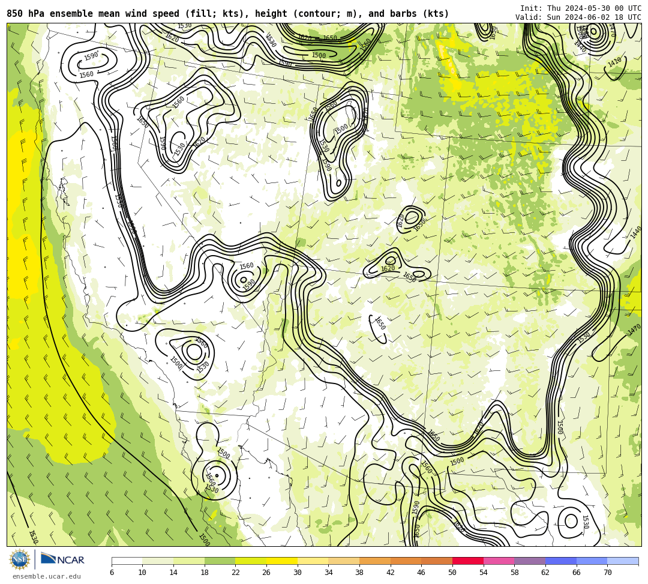Pick the bright yellow 26–30 kts swatch
This screenshot has width=648, height=584.
282,561
